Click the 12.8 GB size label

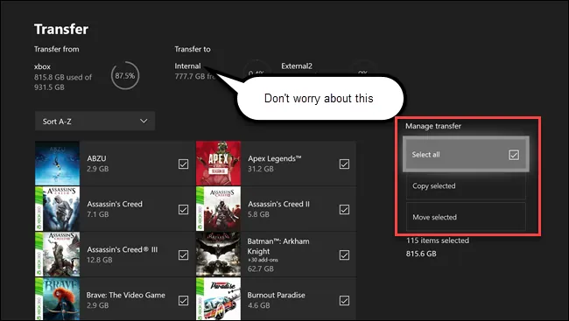[x=100, y=260]
